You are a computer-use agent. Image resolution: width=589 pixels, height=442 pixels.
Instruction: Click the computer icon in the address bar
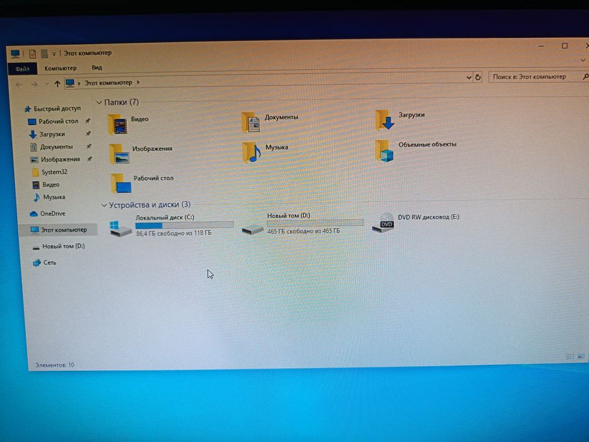[69, 83]
